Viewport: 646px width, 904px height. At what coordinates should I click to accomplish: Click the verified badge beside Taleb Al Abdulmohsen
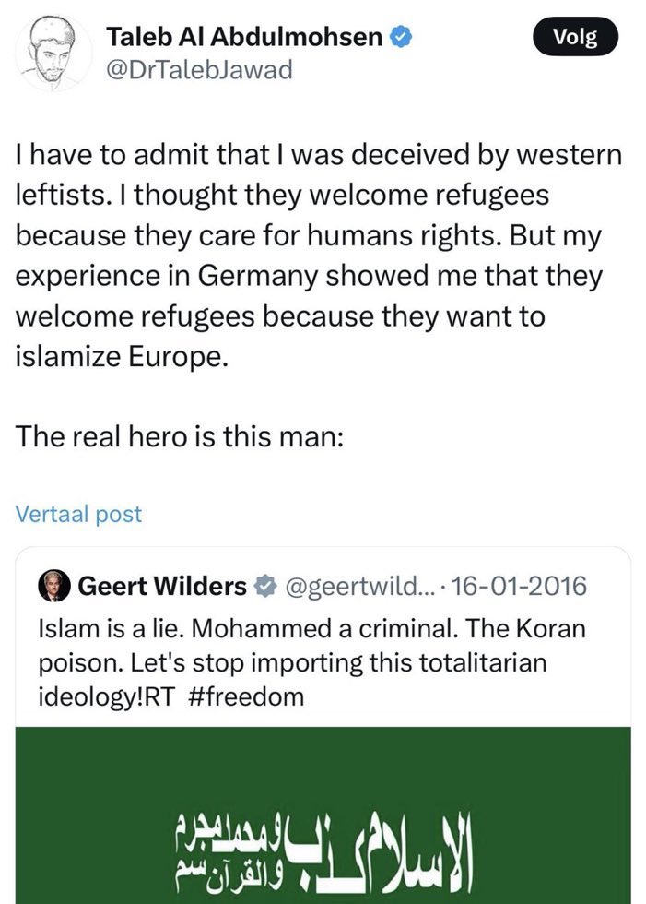[401, 39]
